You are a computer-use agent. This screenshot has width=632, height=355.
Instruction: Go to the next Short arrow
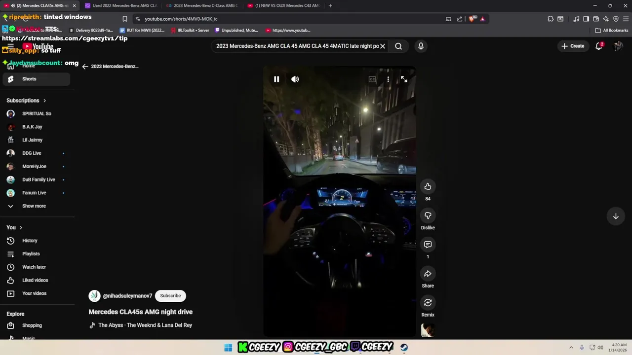point(616,216)
